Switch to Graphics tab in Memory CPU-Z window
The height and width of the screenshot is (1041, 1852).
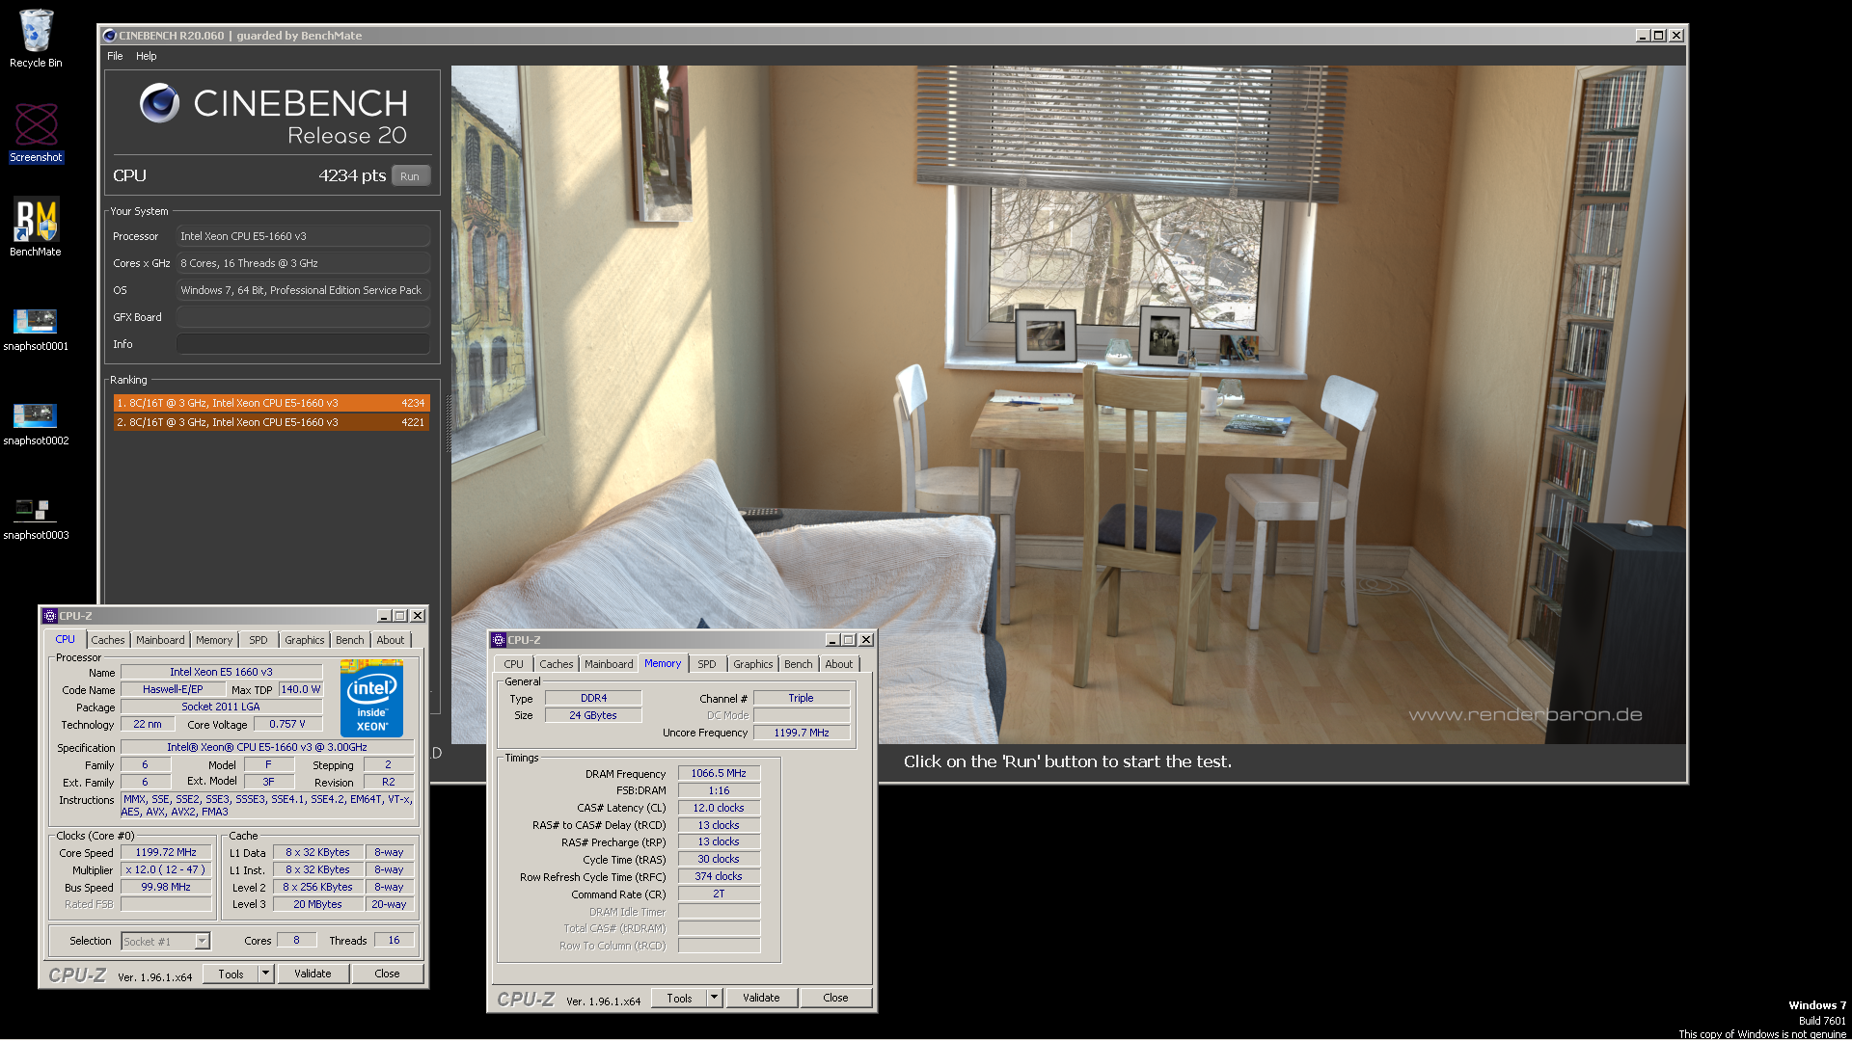pos(753,664)
